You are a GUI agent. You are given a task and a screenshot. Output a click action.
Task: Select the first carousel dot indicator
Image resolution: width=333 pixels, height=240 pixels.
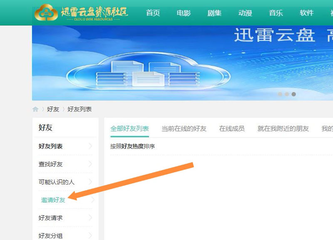[x=280, y=94]
